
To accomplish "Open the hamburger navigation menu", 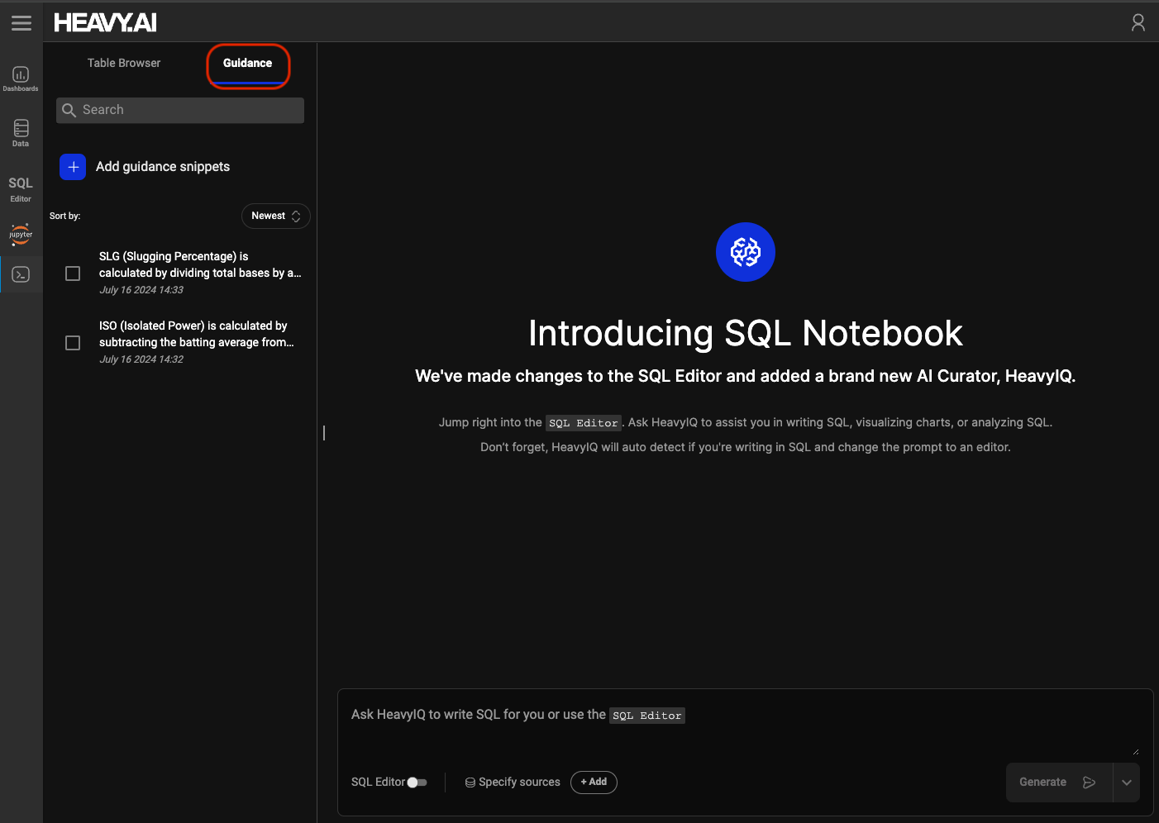I will pos(21,23).
